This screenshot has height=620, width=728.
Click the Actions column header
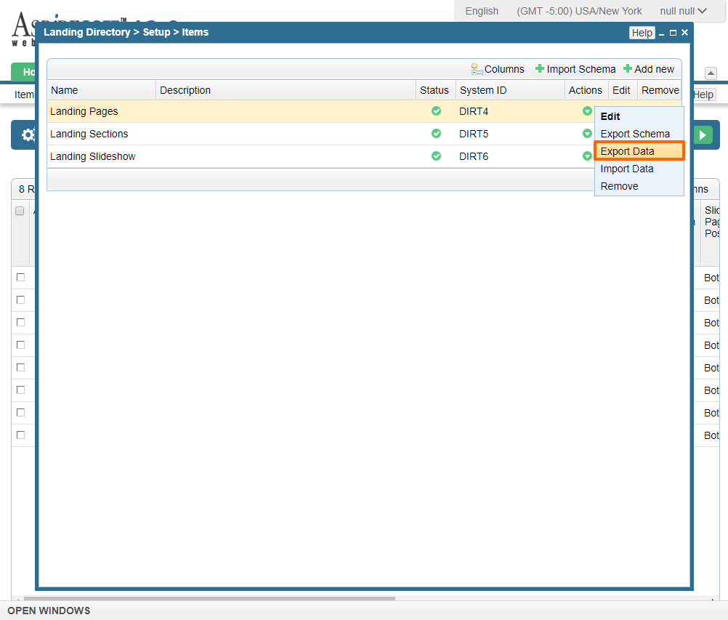pos(587,90)
